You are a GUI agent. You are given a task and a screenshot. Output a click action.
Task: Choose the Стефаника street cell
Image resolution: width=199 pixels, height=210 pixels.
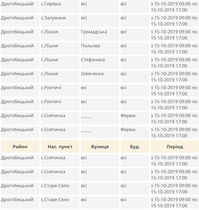pyautogui.click(x=93, y=60)
